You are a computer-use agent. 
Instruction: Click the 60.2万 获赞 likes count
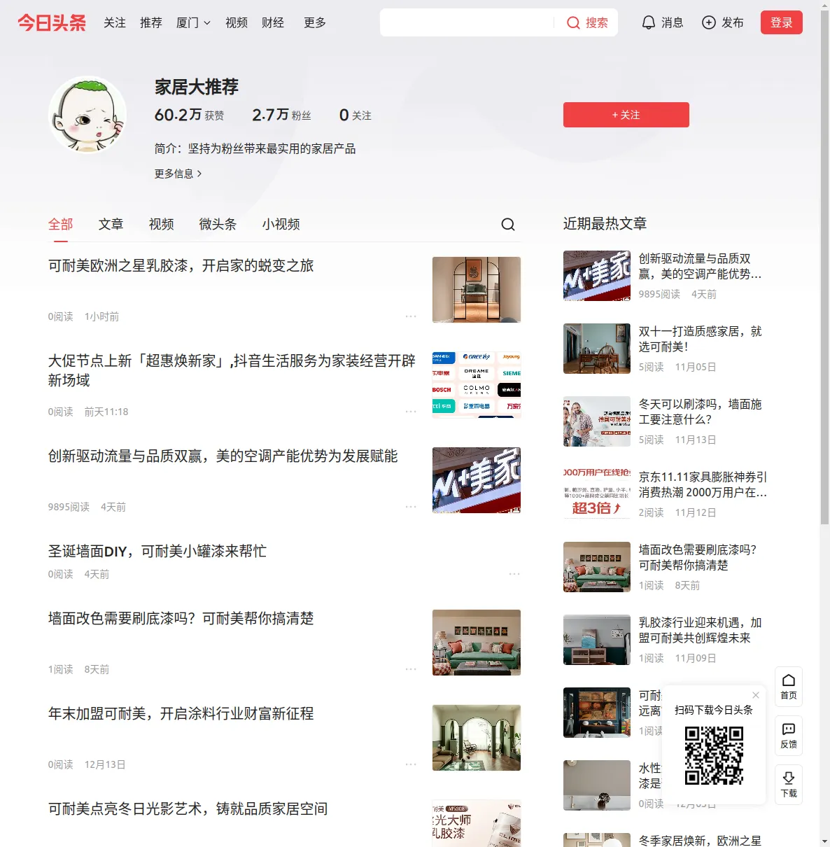click(x=189, y=115)
